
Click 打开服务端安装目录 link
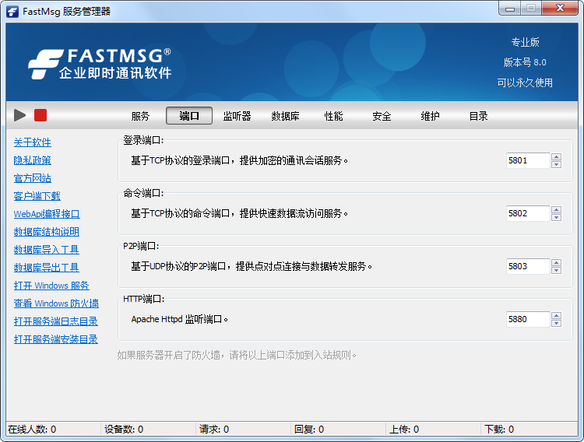(x=56, y=339)
